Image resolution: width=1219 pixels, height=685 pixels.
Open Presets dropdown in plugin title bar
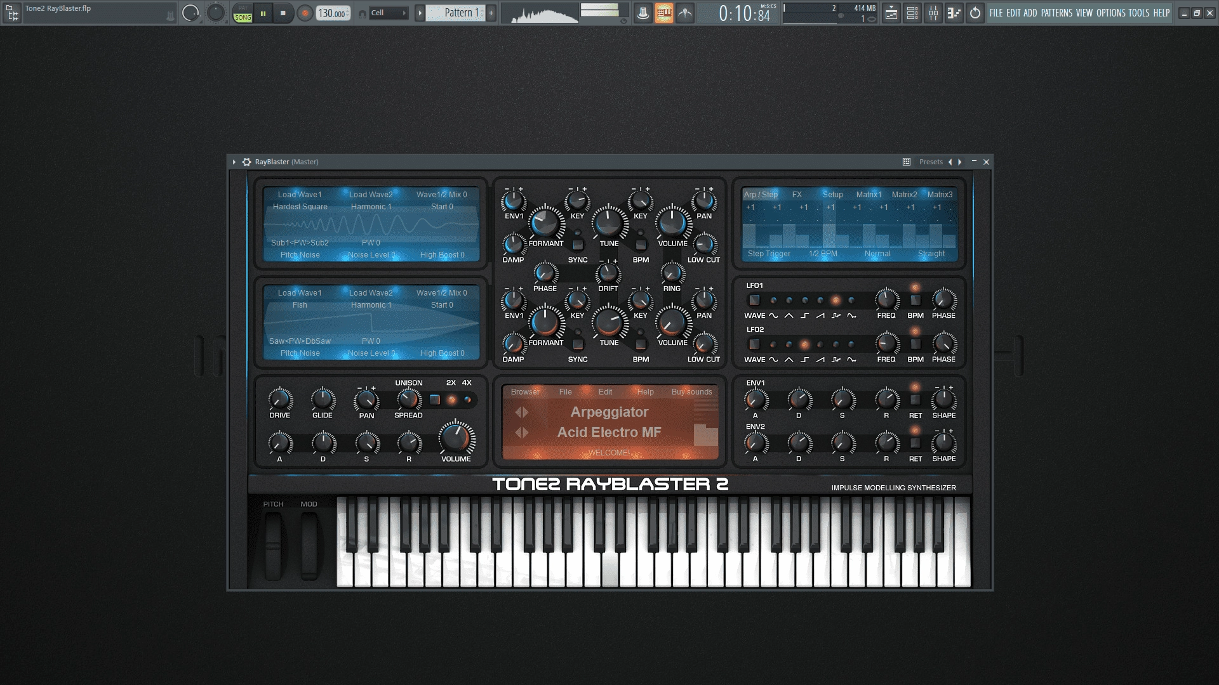click(931, 162)
